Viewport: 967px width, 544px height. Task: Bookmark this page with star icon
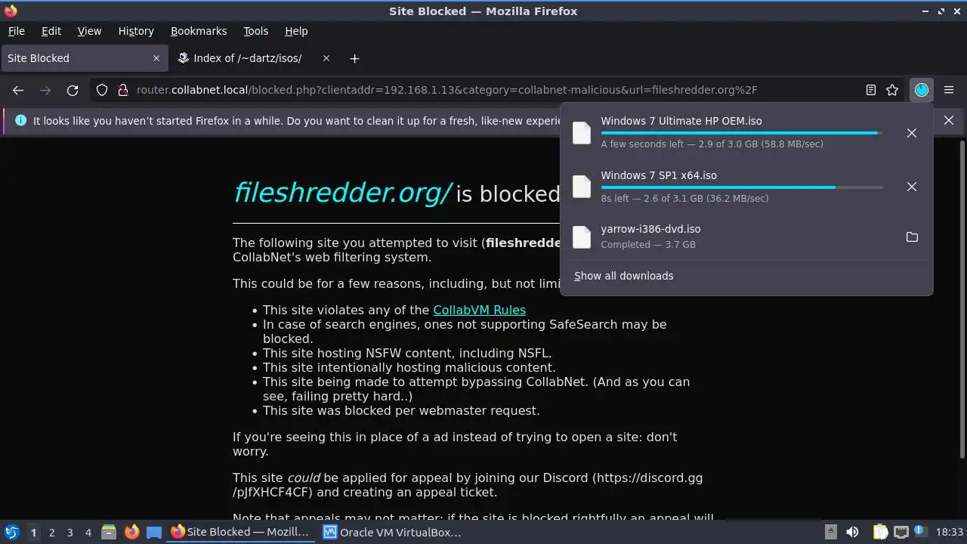click(892, 90)
